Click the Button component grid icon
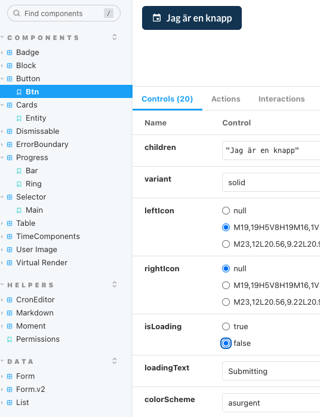 click(10, 79)
